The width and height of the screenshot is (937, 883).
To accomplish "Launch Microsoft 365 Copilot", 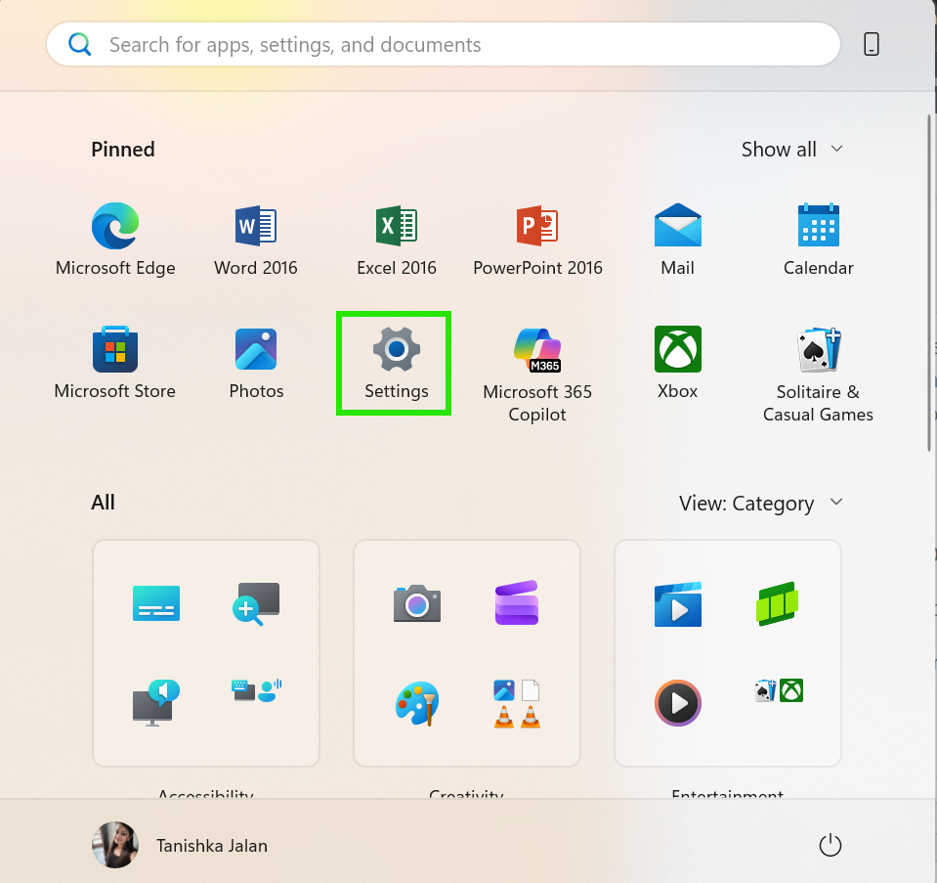I will [x=537, y=375].
